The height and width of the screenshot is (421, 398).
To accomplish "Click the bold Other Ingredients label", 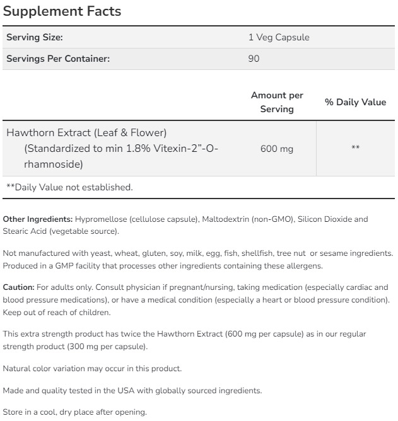I will (38, 219).
